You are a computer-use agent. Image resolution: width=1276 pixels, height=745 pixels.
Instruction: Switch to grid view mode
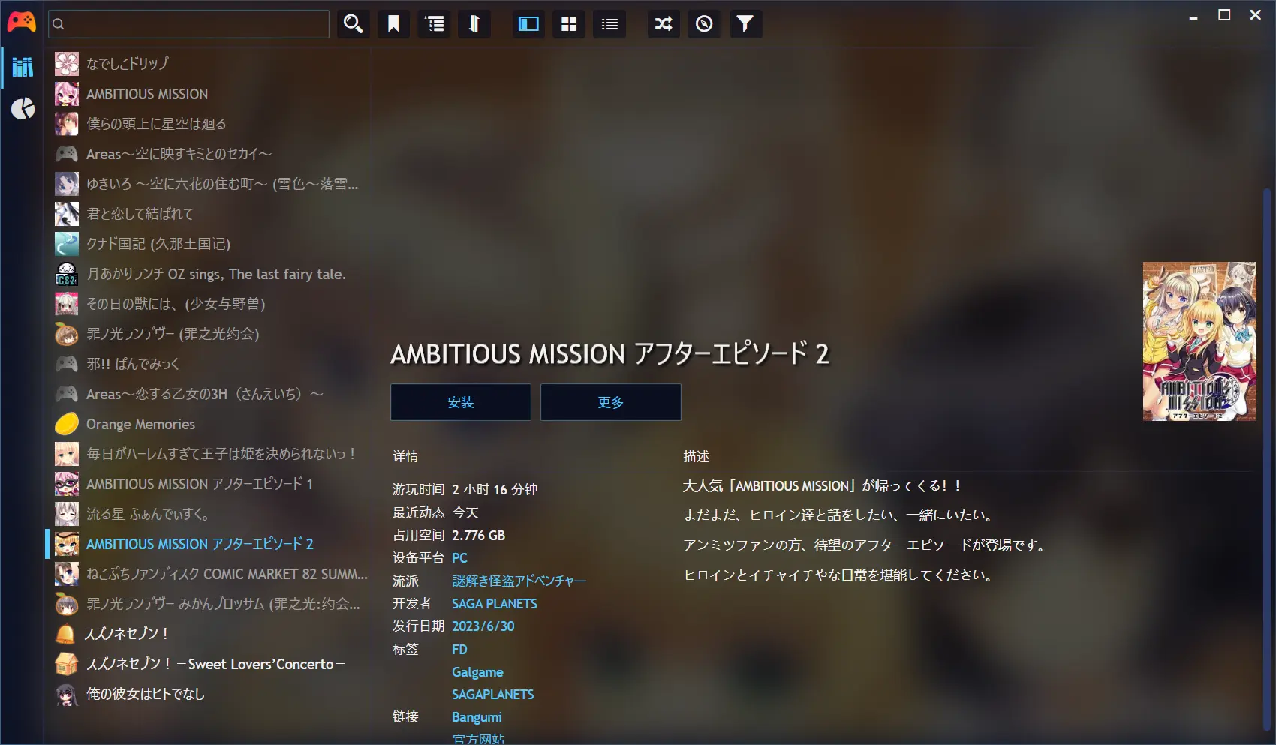pos(569,24)
